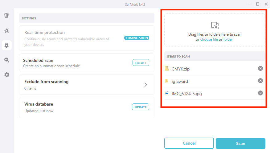
Task: Select the Antivirus bug icon in sidebar
Action: click(x=6, y=45)
